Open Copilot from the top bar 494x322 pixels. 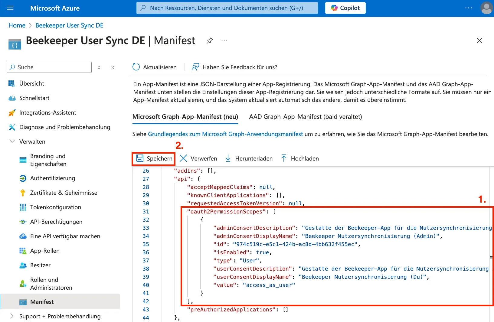tap(345, 8)
